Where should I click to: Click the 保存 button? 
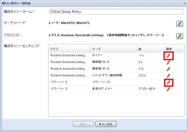[x=83, y=124]
